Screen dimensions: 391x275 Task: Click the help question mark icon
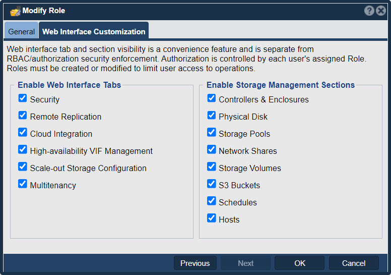[x=369, y=11]
